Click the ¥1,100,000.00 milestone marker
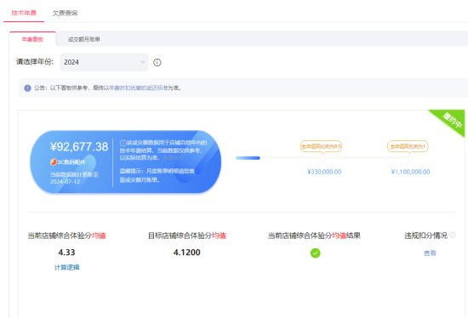The image size is (468, 318). coord(410,158)
